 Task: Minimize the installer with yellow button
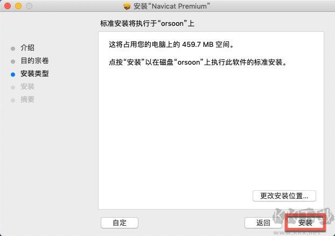point(18,6)
